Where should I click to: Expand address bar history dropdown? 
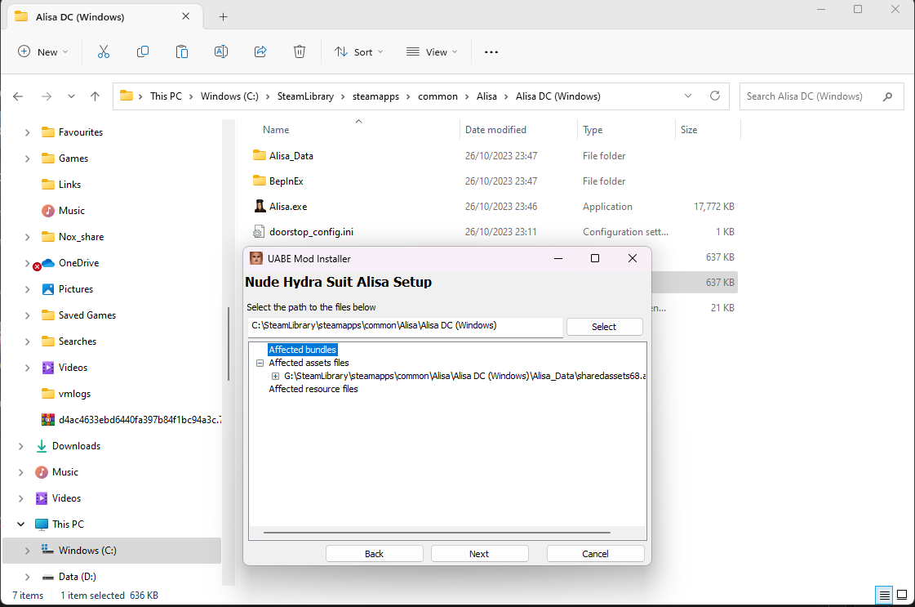pos(688,96)
